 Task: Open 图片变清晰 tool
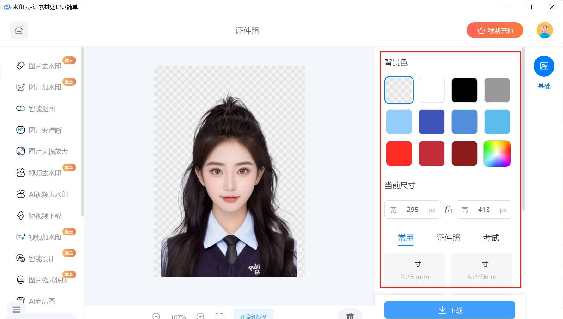coord(39,130)
